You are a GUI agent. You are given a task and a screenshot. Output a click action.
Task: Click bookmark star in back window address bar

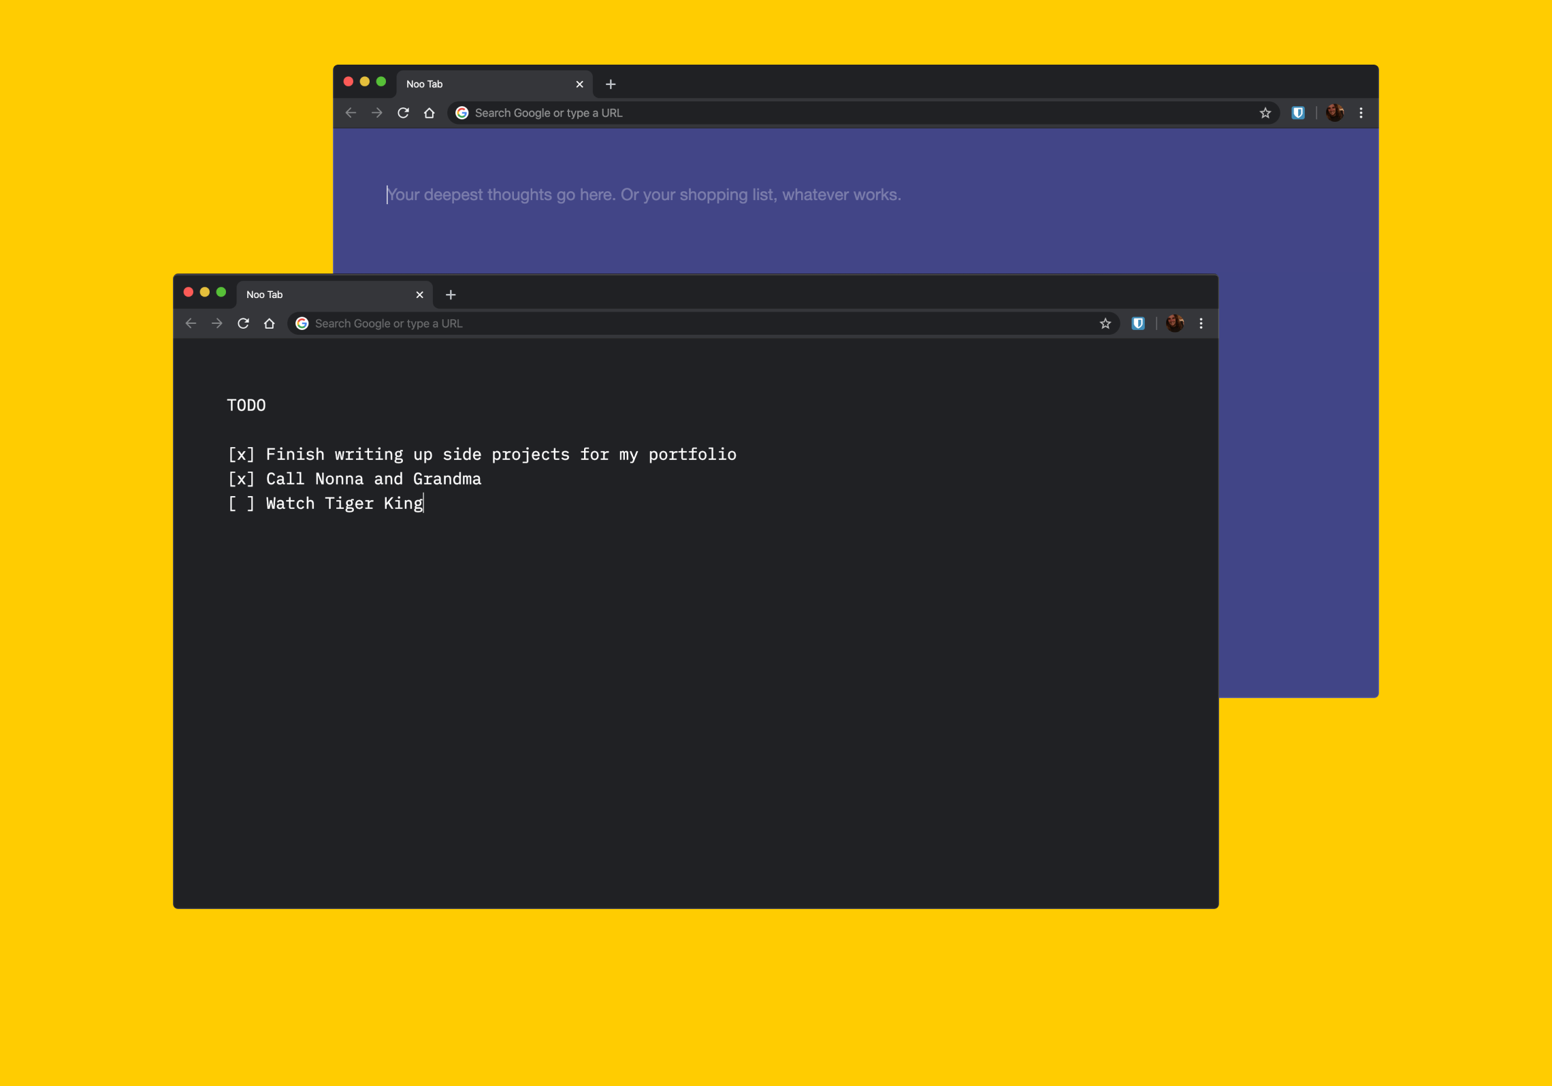tap(1265, 113)
